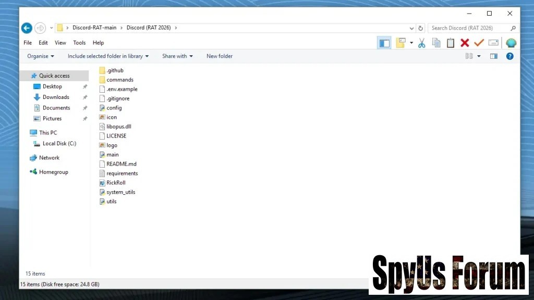Screen dimensions: 534x300
Task: Click the Cut scissors icon in toolbar
Action: point(422,43)
